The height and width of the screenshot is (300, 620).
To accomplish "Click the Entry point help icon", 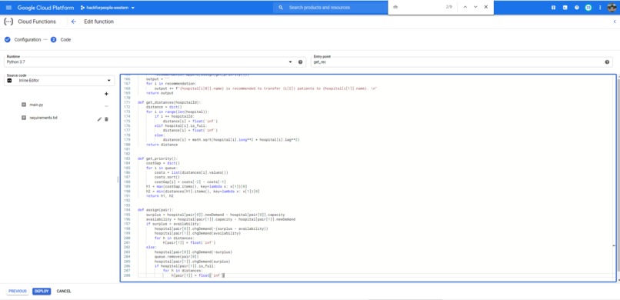I will point(607,62).
